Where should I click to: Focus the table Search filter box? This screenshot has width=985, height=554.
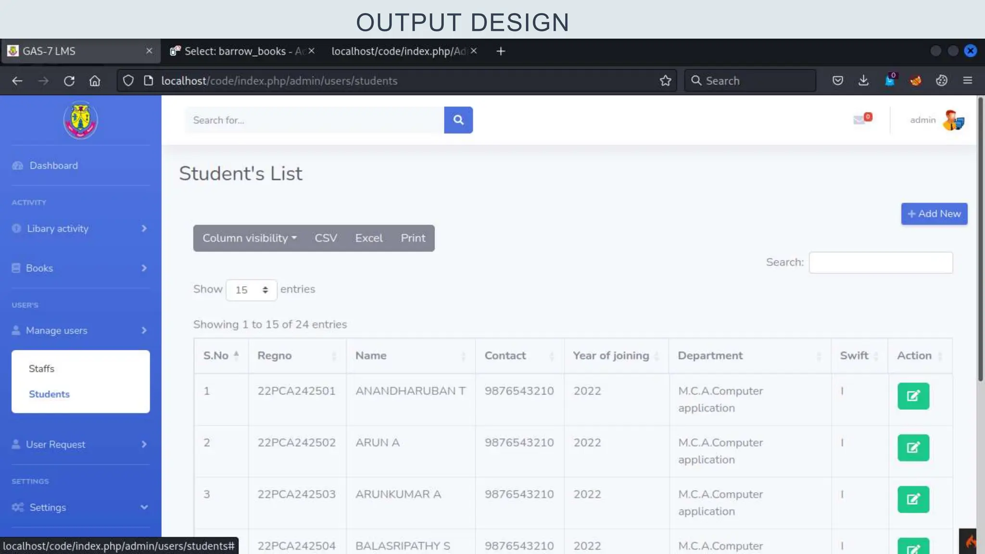tap(881, 263)
